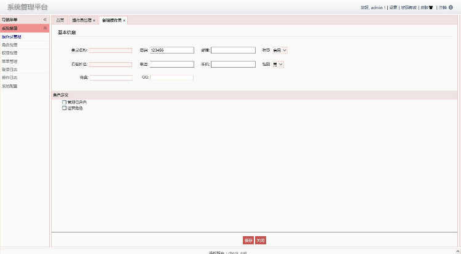Click the 角色定义 section header bar
Image resolution: width=461 pixels, height=254 pixels.
pyautogui.click(x=254, y=95)
